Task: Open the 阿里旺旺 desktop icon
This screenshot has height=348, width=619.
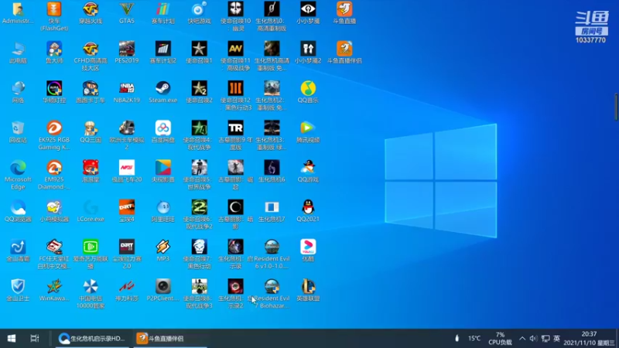Action: 163,210
